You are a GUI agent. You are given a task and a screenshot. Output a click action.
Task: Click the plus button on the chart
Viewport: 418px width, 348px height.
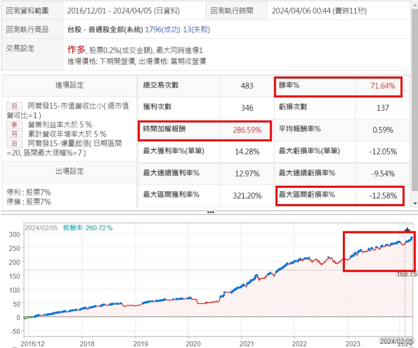click(407, 230)
